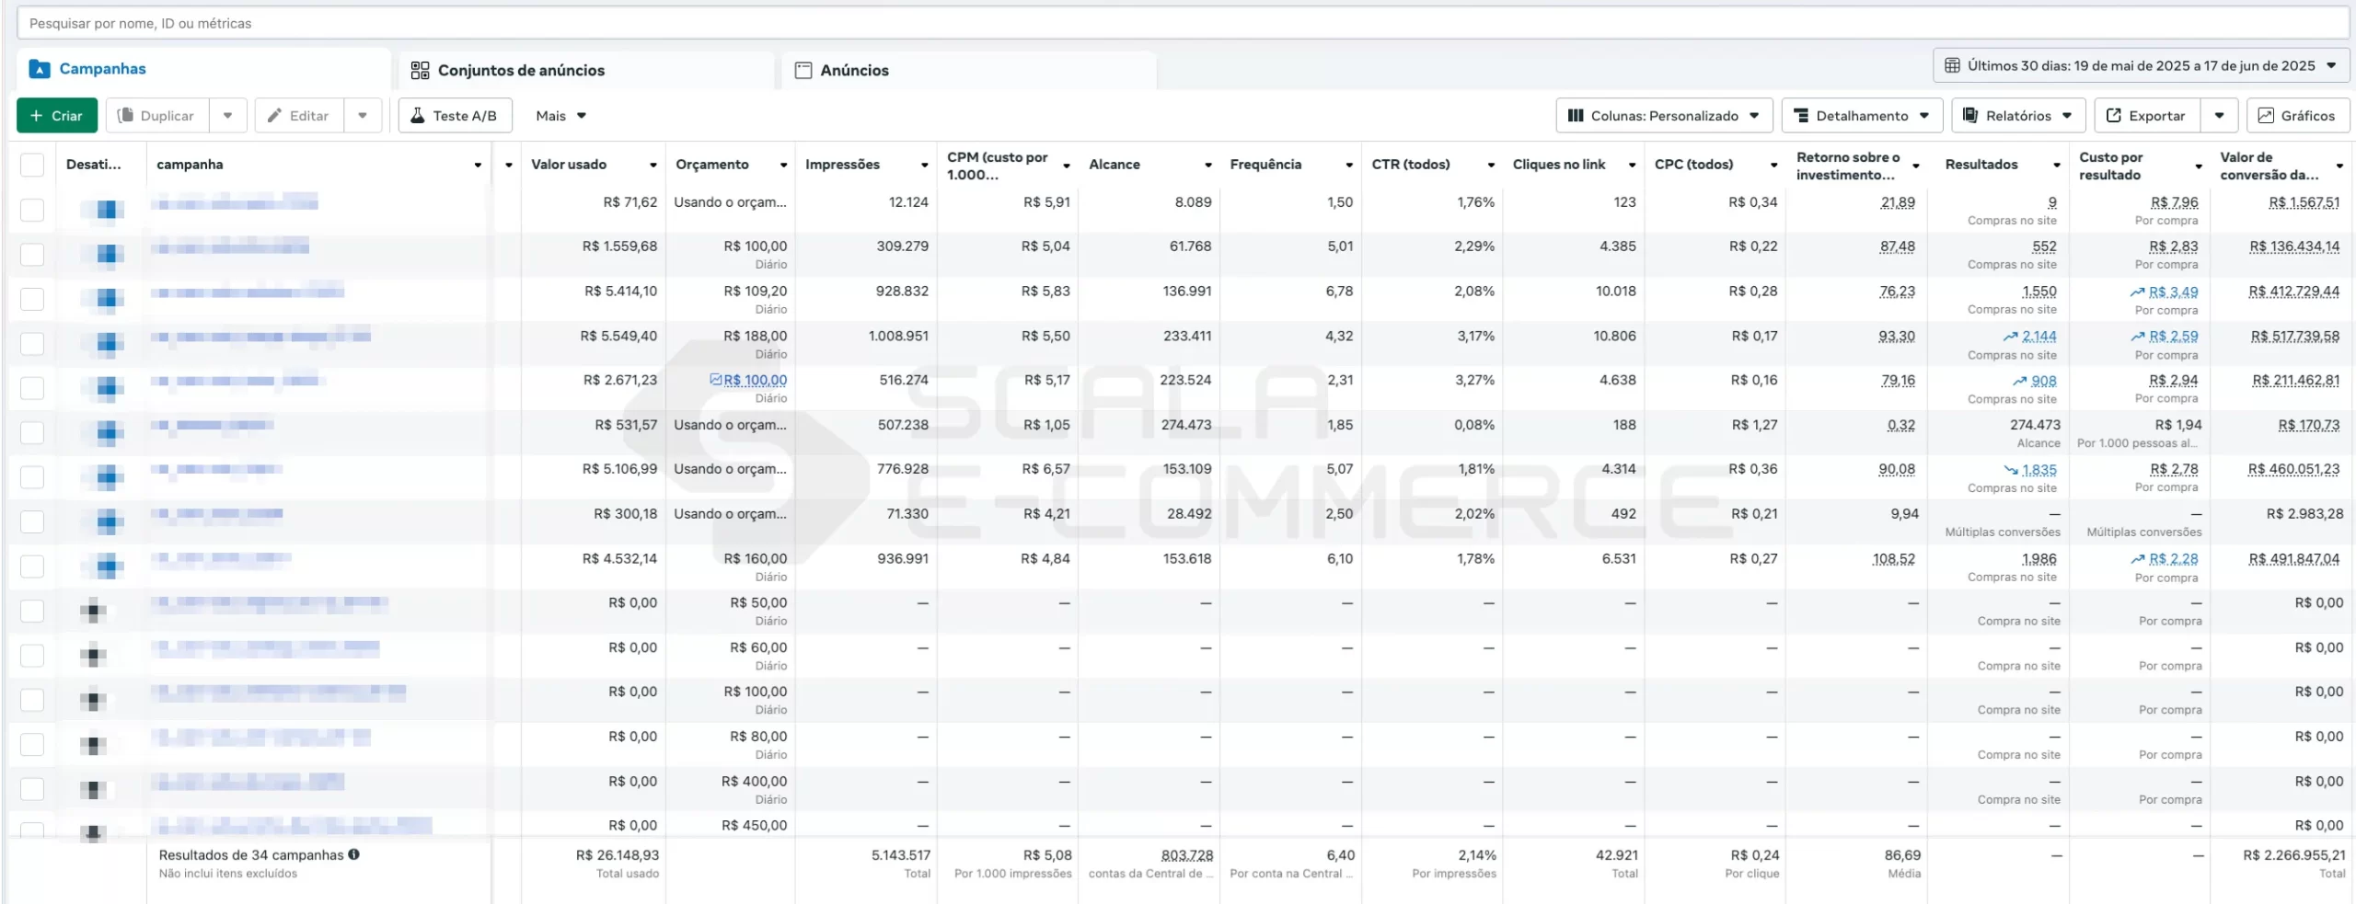Viewport: 2356px width, 904px height.
Task: Click the calendar icon in date range selector
Action: tap(1952, 66)
